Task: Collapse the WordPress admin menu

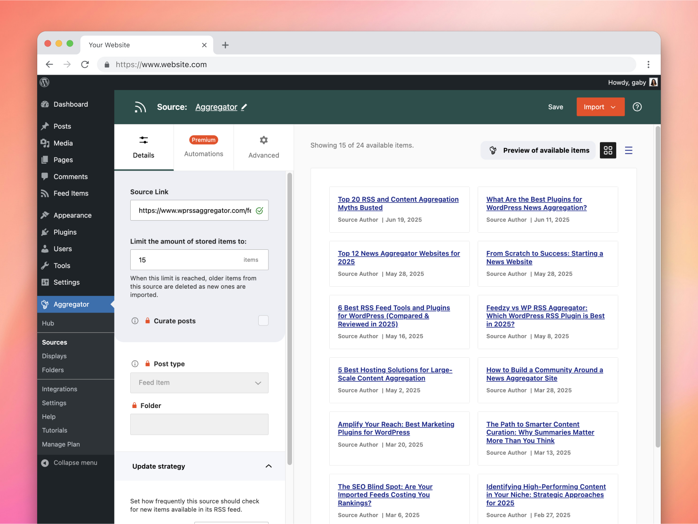Action: coord(70,463)
